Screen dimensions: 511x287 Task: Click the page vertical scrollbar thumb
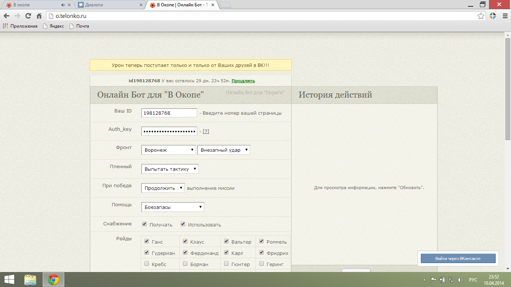point(508,89)
